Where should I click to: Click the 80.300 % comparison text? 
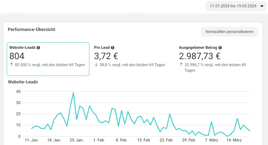coord(50,65)
